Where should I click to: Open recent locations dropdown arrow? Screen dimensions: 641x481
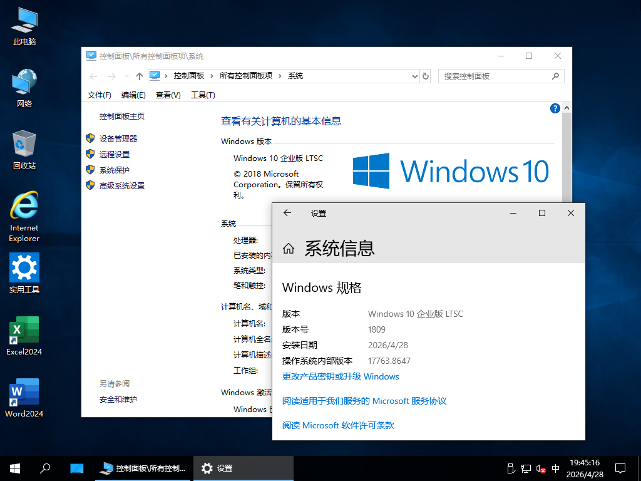click(126, 76)
